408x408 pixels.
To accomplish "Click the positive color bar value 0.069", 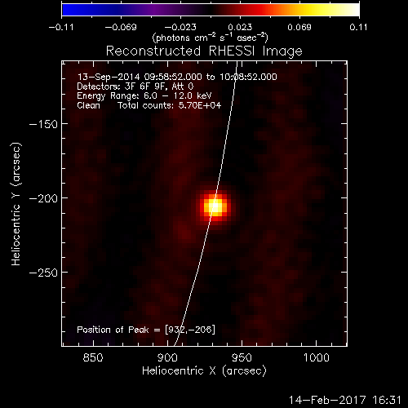I will [299, 27].
